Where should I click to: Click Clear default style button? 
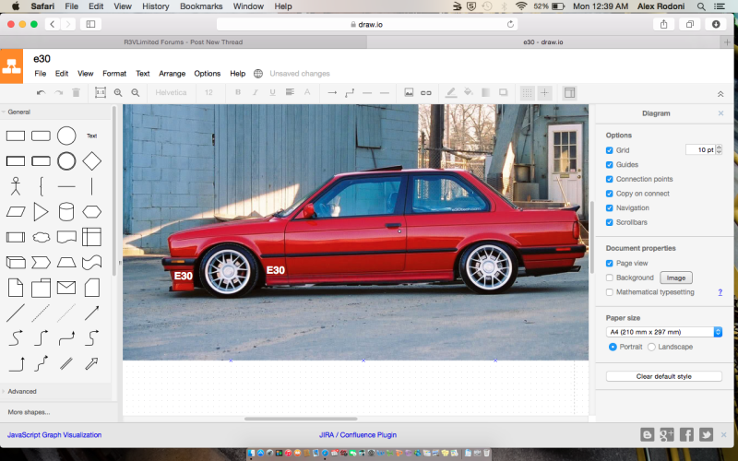663,376
